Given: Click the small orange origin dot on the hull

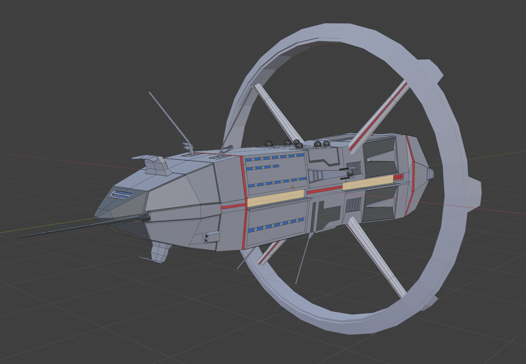Looking at the screenshot, I should 293,187.
